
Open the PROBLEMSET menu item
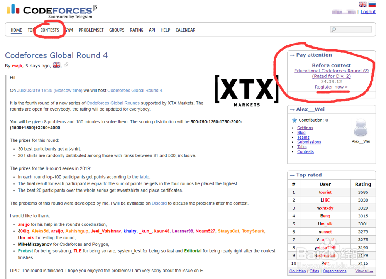tap(91, 30)
